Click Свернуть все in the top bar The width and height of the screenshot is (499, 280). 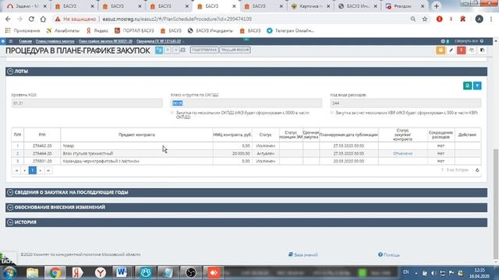tap(466, 41)
